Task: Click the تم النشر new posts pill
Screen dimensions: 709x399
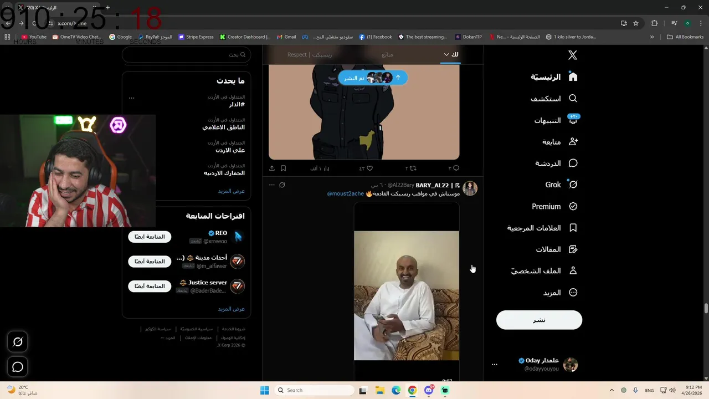Action: pyautogui.click(x=373, y=78)
